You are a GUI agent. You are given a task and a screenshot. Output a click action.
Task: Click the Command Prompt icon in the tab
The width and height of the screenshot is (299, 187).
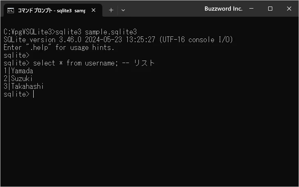(11, 10)
